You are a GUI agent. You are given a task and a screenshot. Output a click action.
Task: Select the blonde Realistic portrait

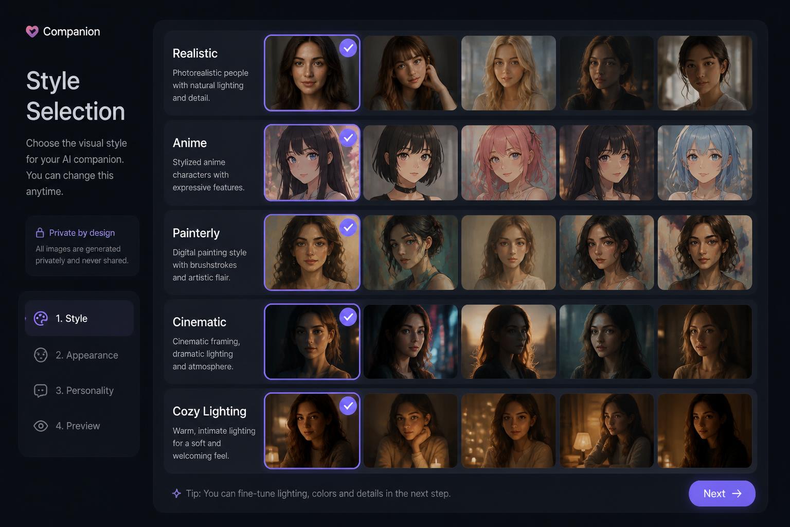(x=509, y=73)
